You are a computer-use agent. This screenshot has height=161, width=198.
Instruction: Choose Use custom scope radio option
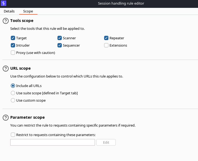point(13,100)
